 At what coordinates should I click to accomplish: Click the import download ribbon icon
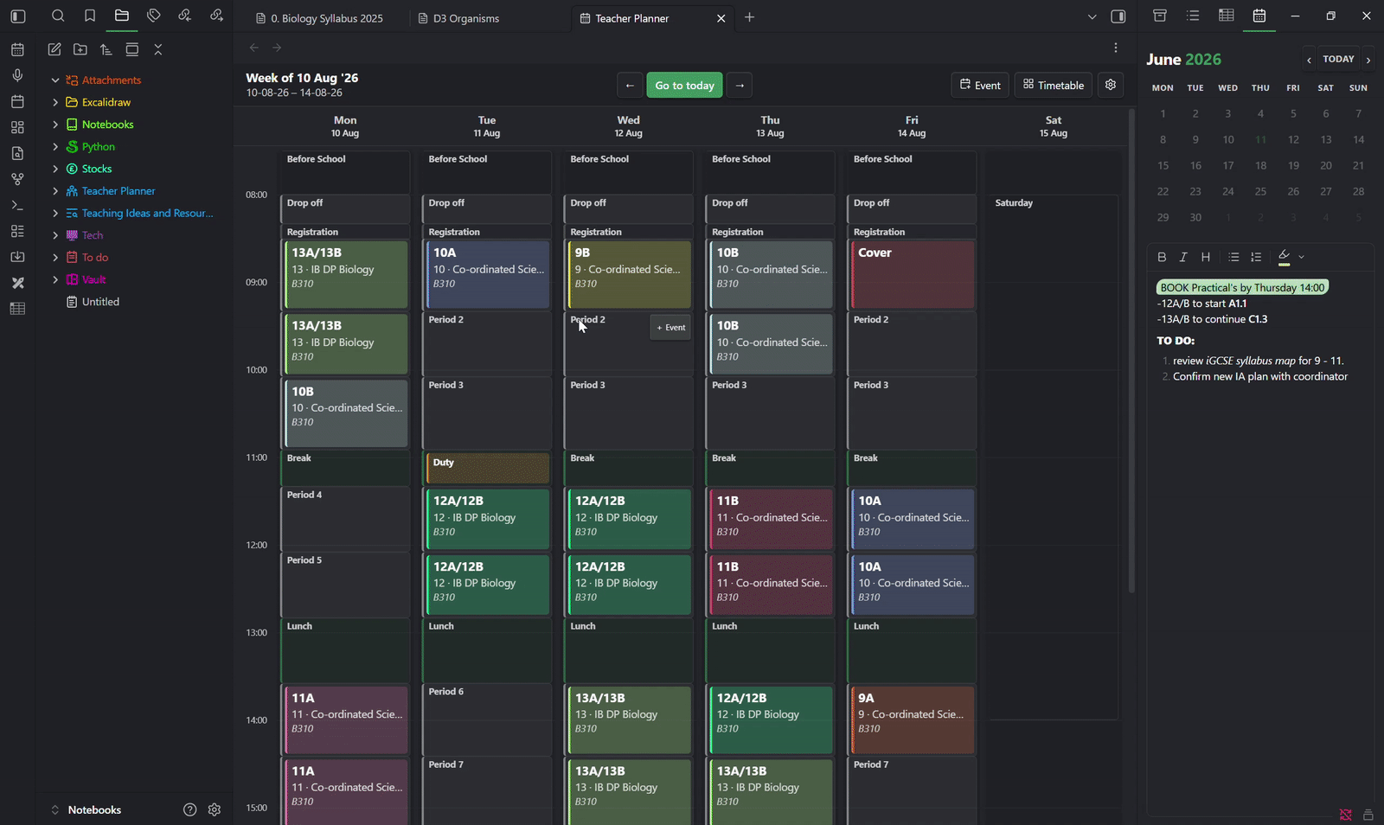tap(17, 257)
